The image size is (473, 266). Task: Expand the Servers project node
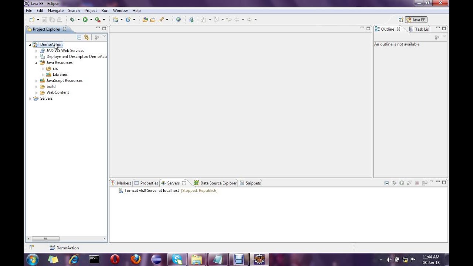tap(30, 99)
